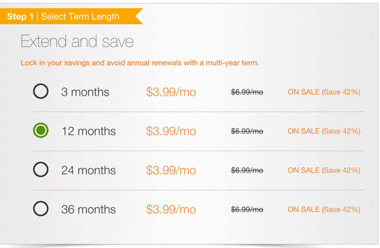Image resolution: width=380 pixels, height=248 pixels.
Task: Click the $3.99/mo price for 3 months
Action: point(171,92)
